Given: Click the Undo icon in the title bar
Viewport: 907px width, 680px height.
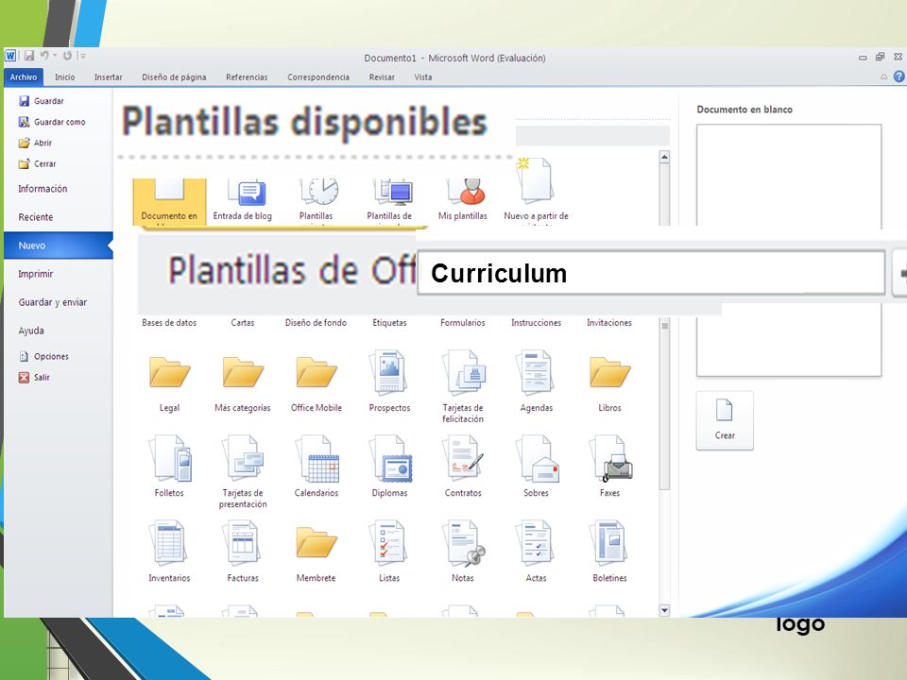Looking at the screenshot, I should (44, 56).
